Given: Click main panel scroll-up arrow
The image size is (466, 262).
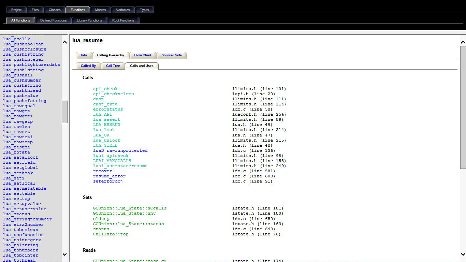Looking at the screenshot, I should point(463,42).
